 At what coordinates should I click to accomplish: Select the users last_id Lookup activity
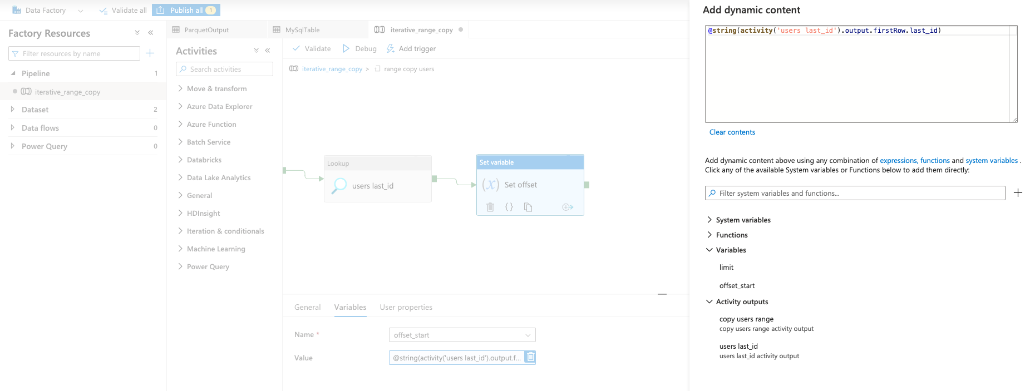click(x=378, y=179)
